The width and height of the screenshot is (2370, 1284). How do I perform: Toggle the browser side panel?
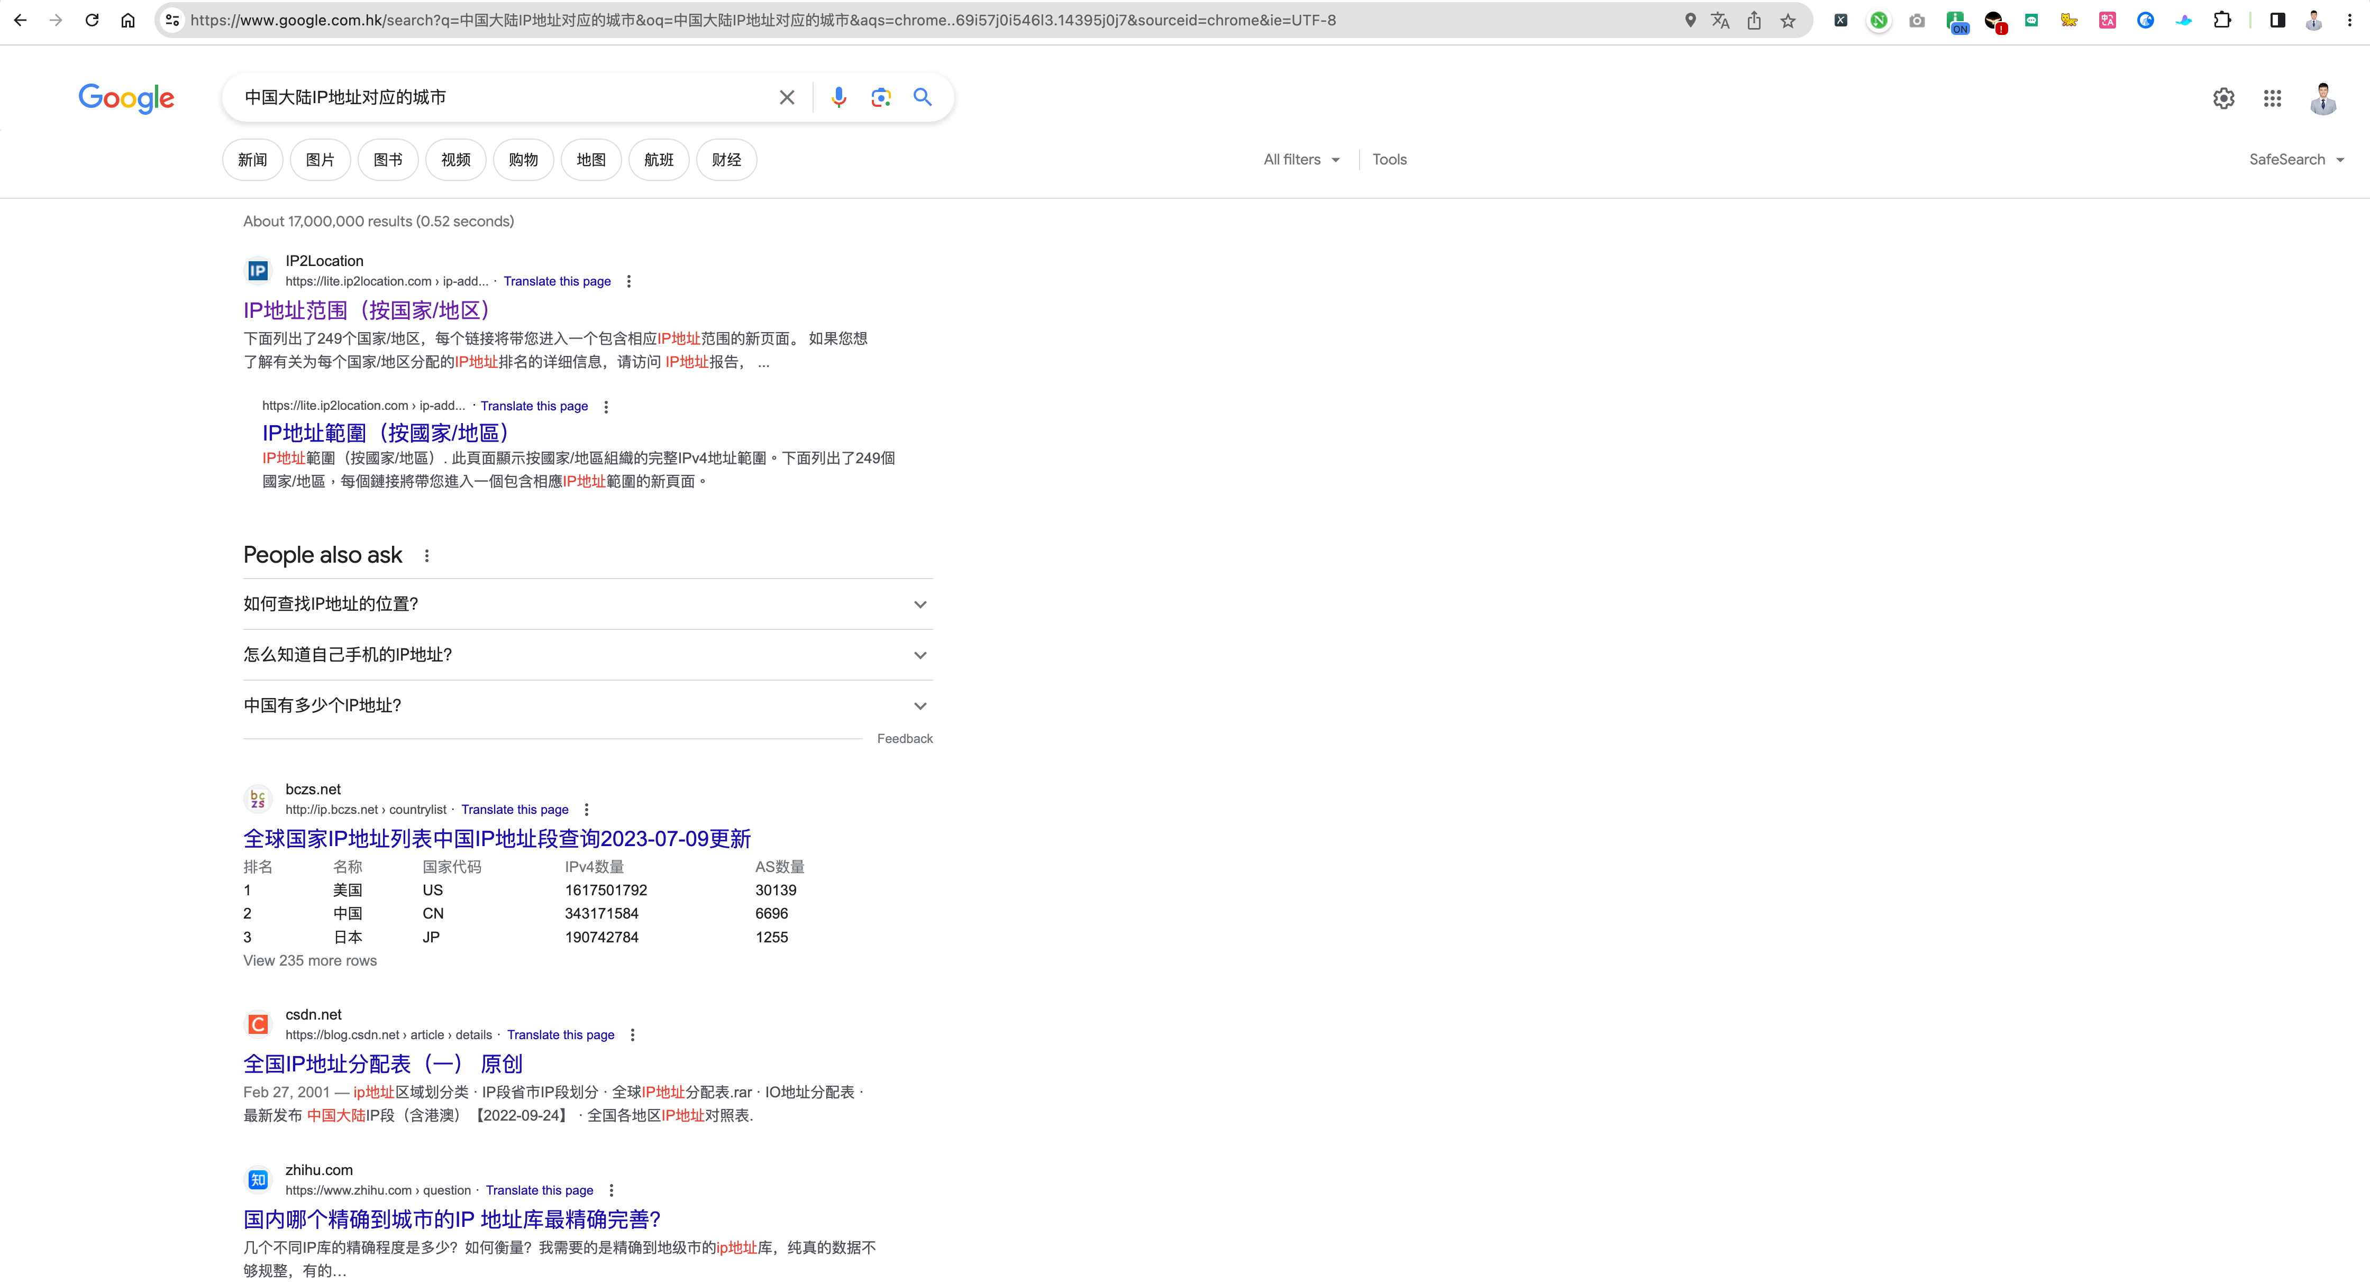tap(2278, 20)
